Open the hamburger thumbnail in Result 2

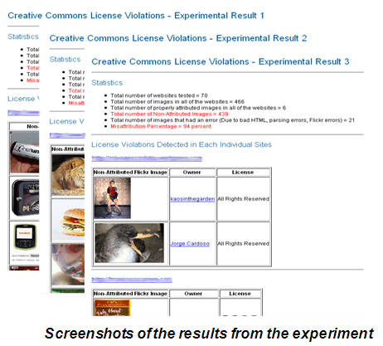pos(68,221)
